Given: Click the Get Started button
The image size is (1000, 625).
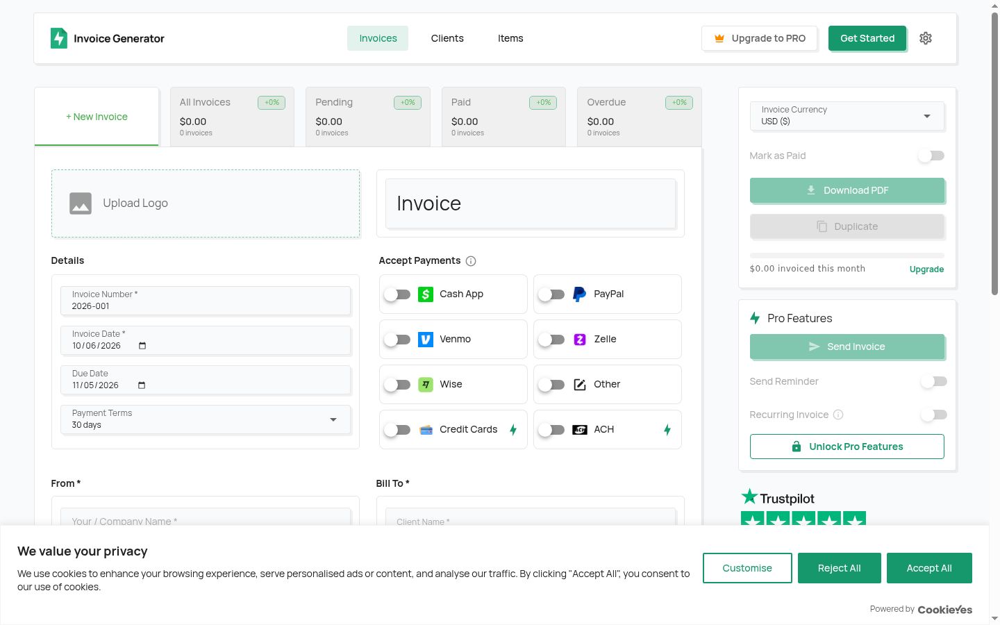Looking at the screenshot, I should pyautogui.click(x=867, y=38).
